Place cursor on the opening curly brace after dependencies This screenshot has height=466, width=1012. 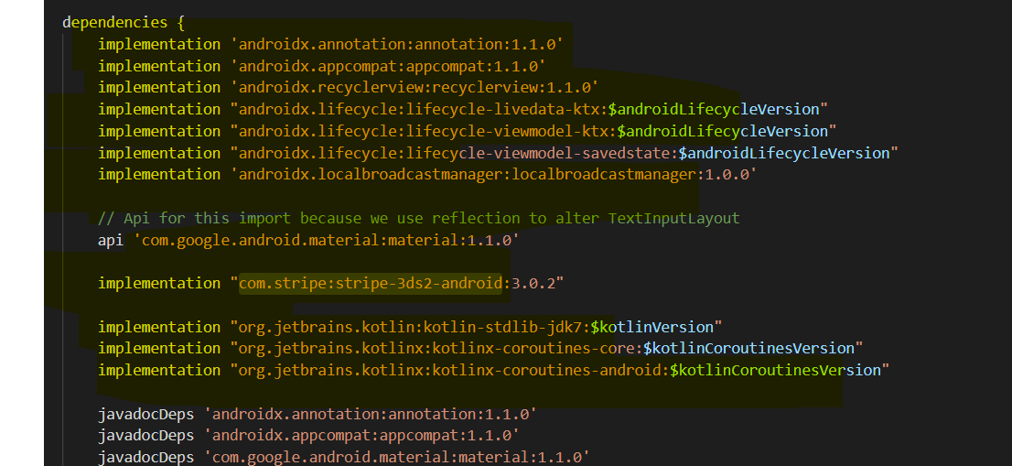(x=180, y=22)
